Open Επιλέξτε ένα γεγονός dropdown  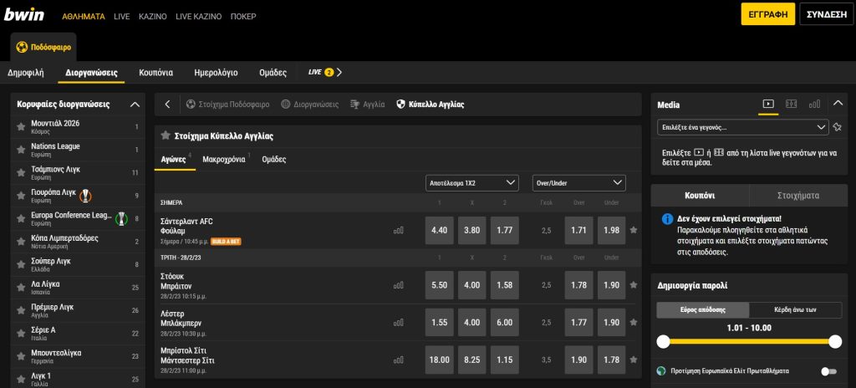(742, 127)
